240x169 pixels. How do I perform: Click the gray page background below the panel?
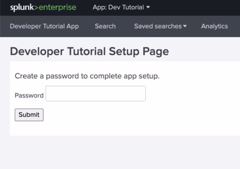tap(120, 154)
